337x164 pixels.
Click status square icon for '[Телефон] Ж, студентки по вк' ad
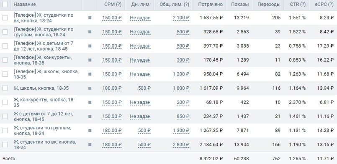[90, 18]
